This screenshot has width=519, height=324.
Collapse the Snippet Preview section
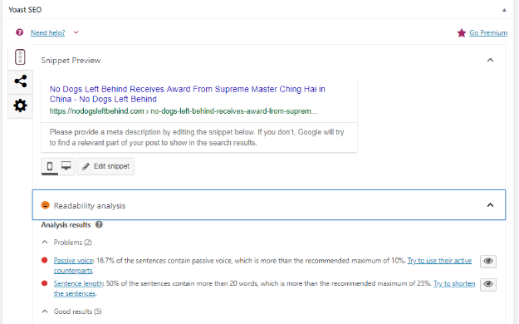pyautogui.click(x=490, y=60)
